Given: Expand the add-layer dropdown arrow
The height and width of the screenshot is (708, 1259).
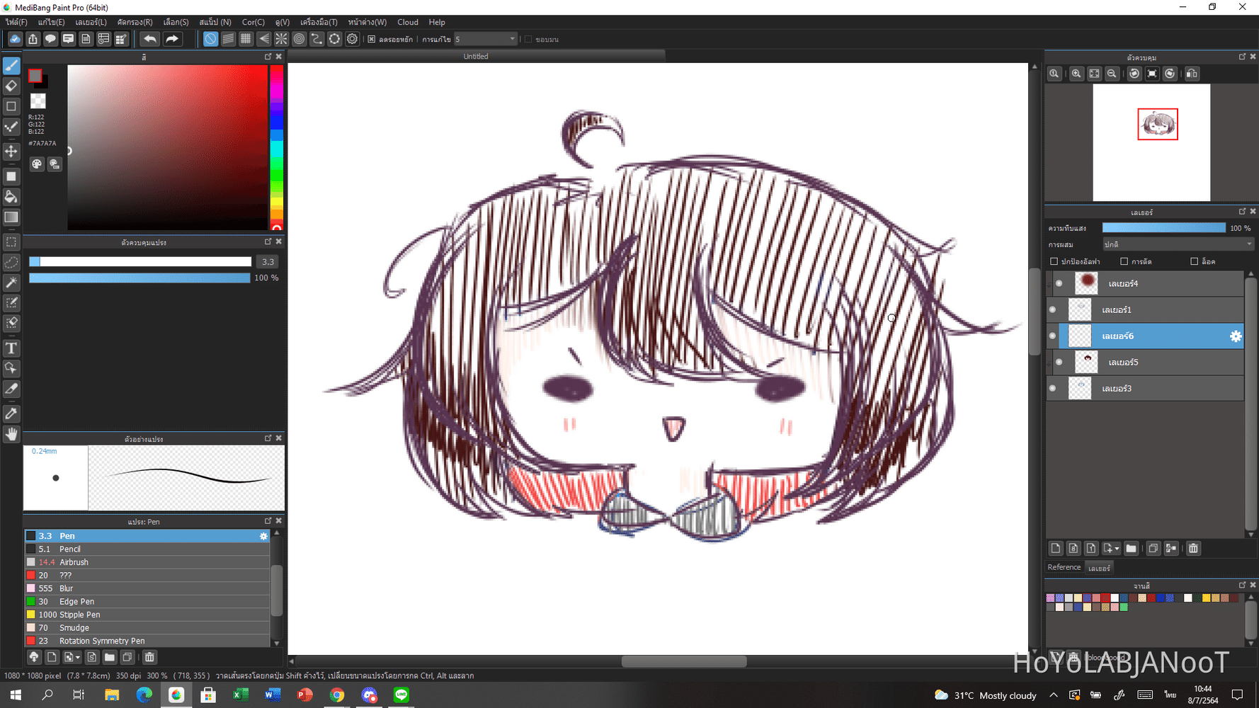Looking at the screenshot, I should [1117, 548].
